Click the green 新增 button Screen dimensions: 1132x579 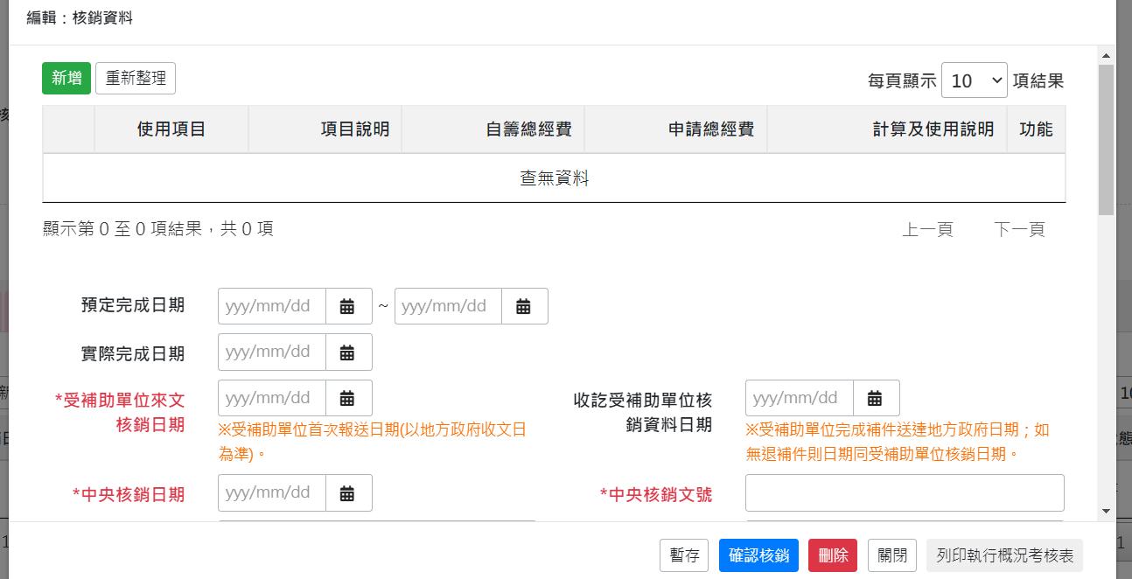tap(66, 78)
